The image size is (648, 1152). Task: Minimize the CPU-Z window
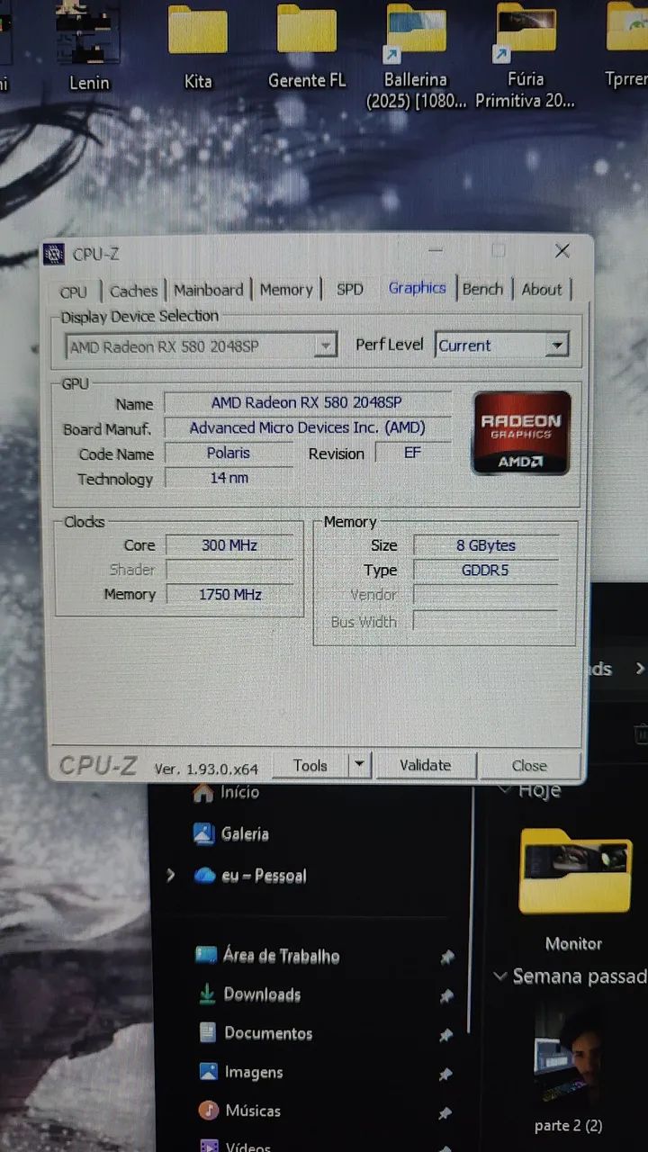(436, 251)
